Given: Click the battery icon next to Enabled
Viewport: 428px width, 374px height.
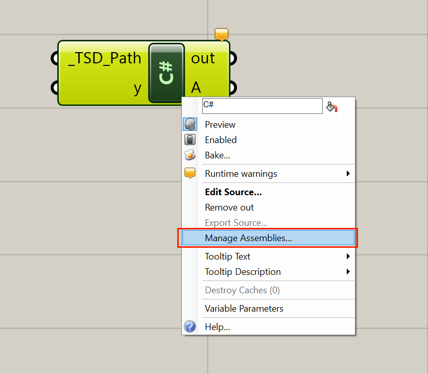Looking at the screenshot, I should [x=190, y=139].
